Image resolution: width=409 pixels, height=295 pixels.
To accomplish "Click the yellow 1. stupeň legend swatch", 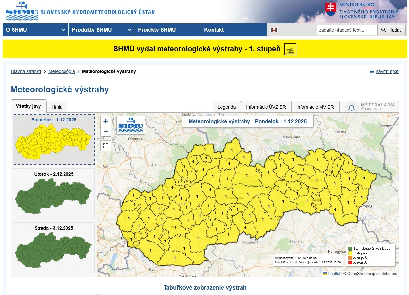I will (350, 253).
